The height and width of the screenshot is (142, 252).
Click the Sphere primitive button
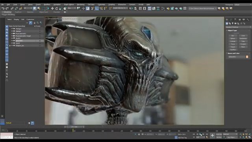pyautogui.click(x=233, y=39)
